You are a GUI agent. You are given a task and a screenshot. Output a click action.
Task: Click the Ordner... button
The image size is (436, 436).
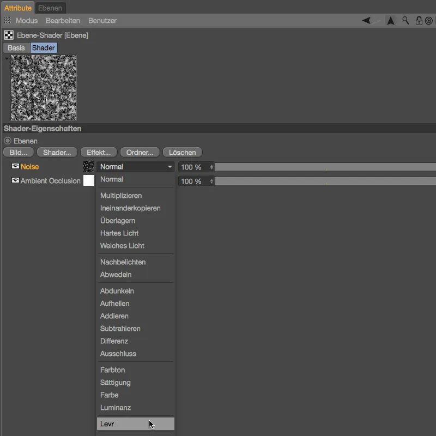[140, 153]
